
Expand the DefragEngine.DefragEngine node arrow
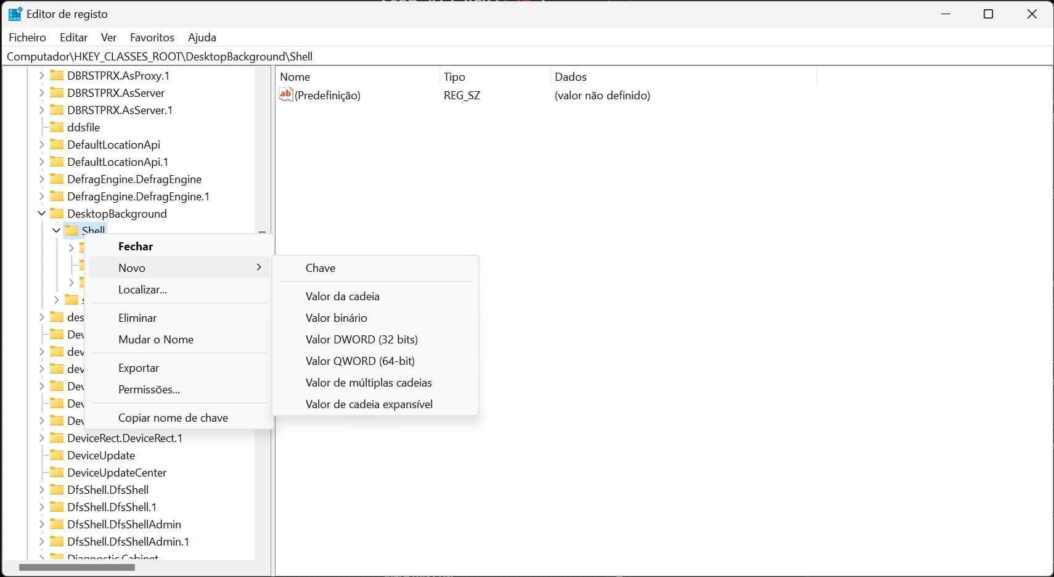tap(42, 179)
